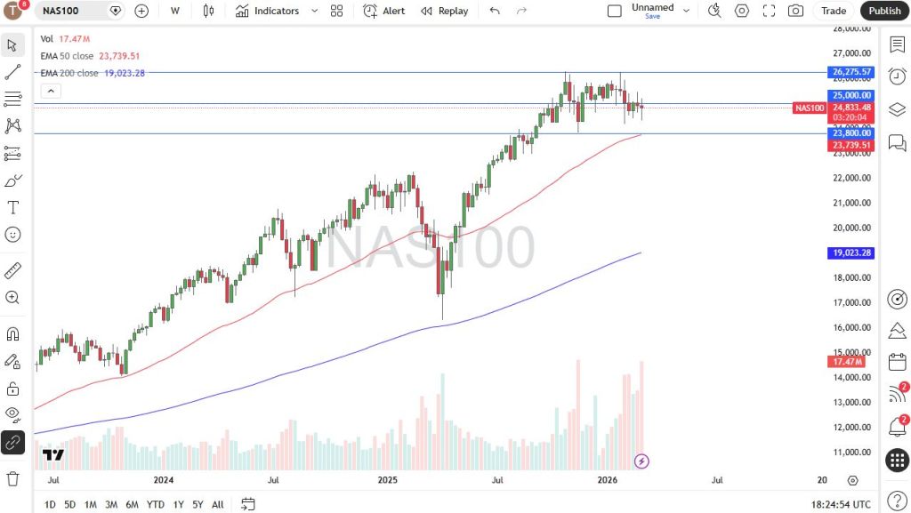Click the Undo arrow
911x513 pixels.
coord(495,11)
